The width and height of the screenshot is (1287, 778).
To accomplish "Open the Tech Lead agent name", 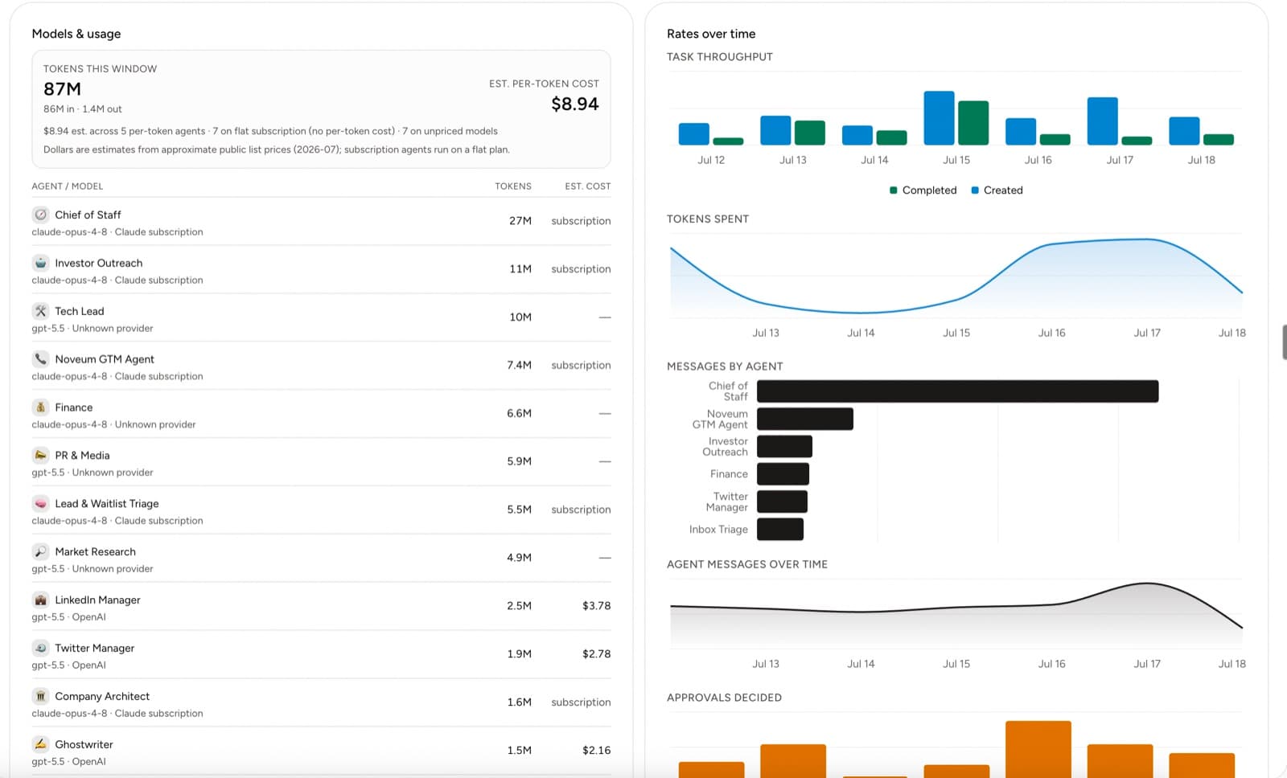I will click(79, 311).
